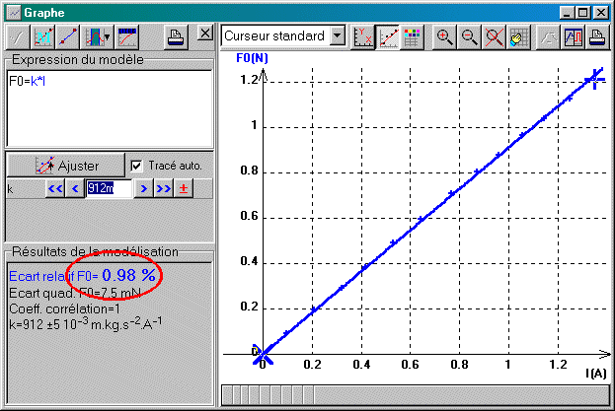Image resolution: width=615 pixels, height=411 pixels.
Task: Click the zoom in magnifier
Action: click(445, 36)
